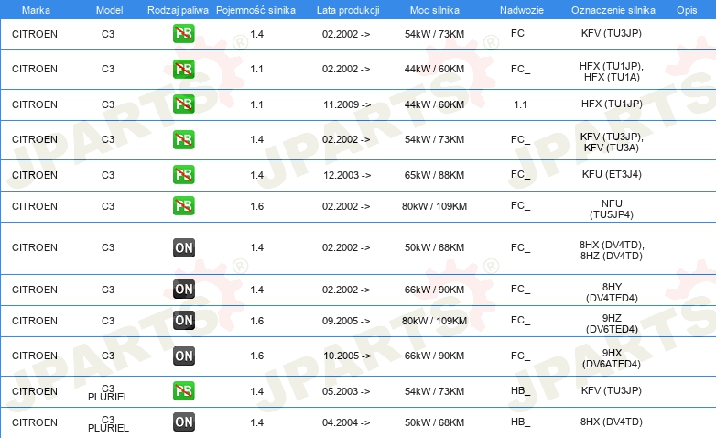
Task: Click the petrol icon in the HFX (TU1A) row
Action: tap(183, 69)
